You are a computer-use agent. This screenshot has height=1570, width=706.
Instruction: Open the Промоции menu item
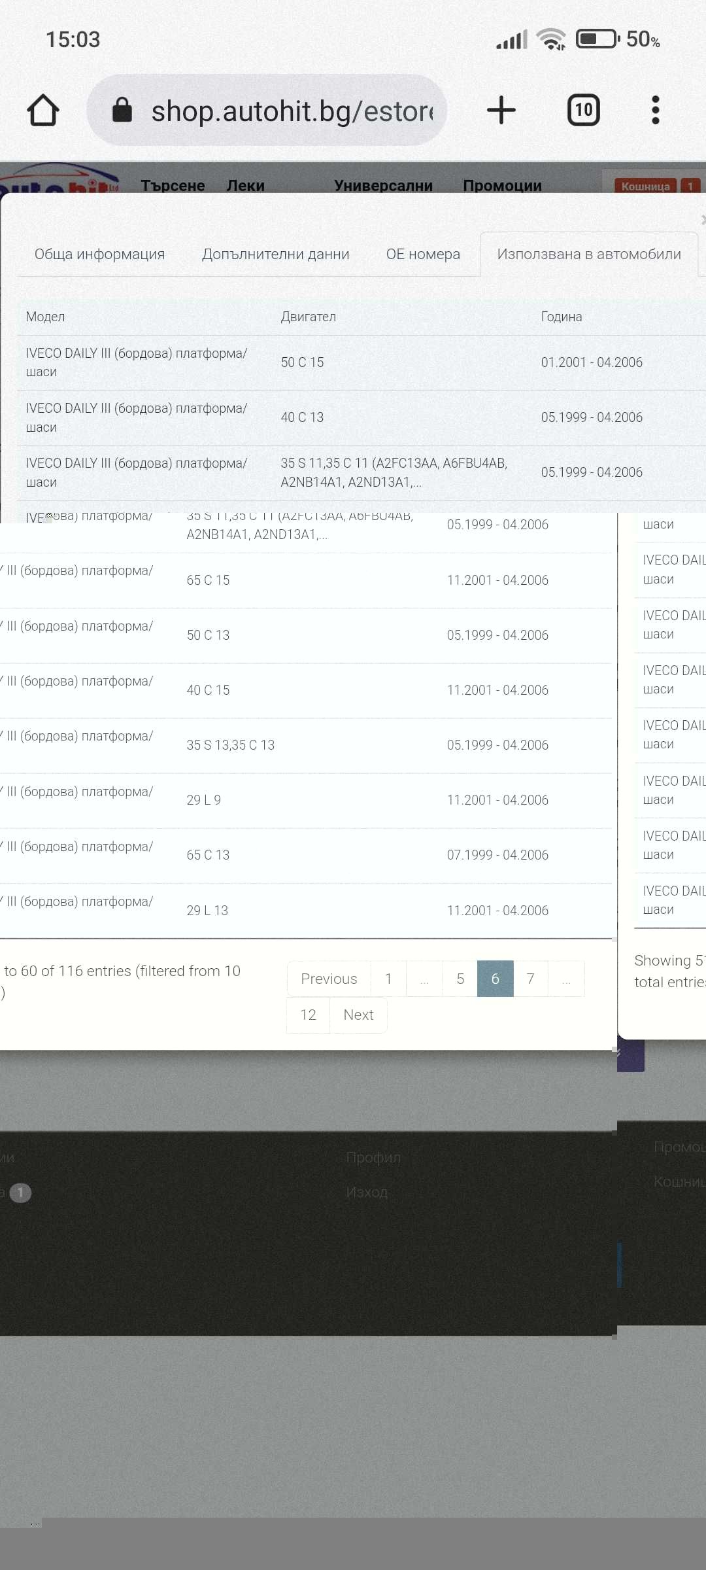[503, 185]
